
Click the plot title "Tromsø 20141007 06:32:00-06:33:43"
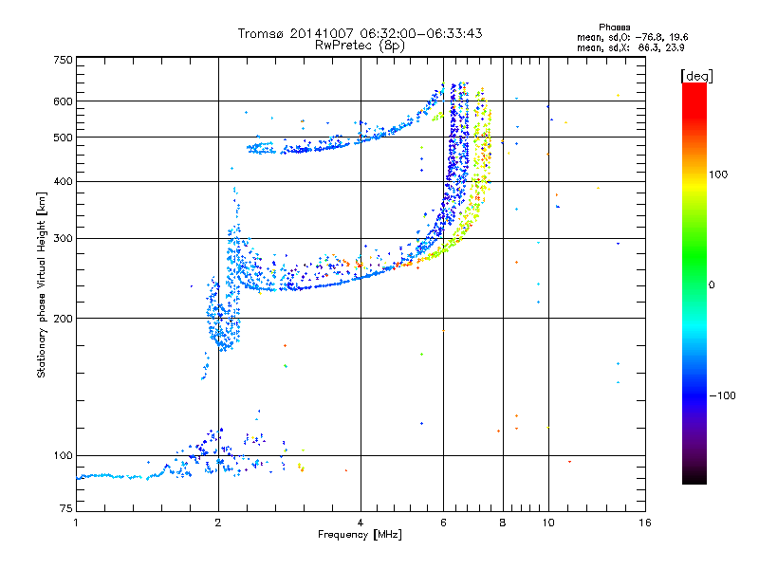(360, 33)
